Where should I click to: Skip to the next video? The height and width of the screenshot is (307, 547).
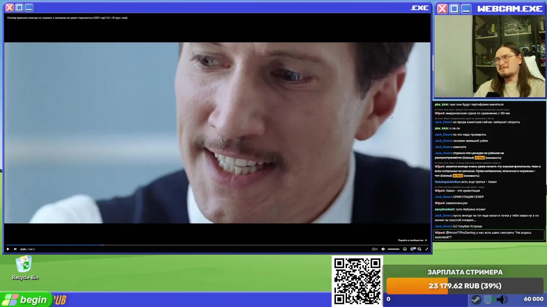(15, 249)
